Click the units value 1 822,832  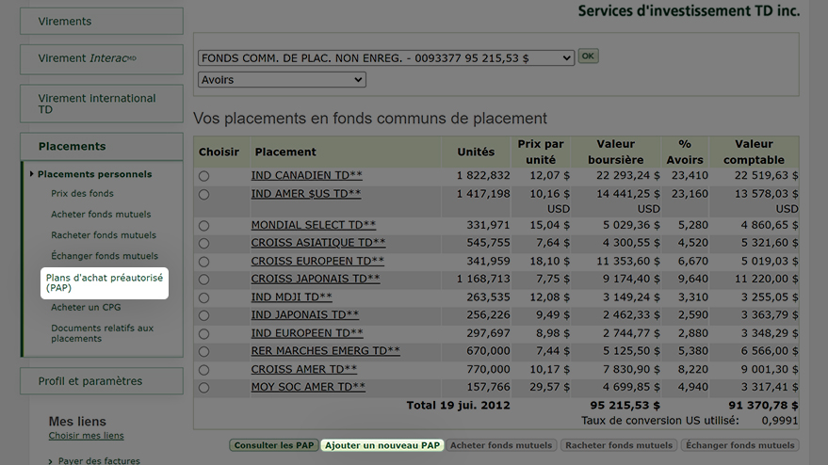[x=483, y=175]
